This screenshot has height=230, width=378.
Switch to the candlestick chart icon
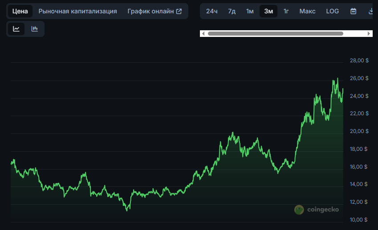pyautogui.click(x=35, y=29)
